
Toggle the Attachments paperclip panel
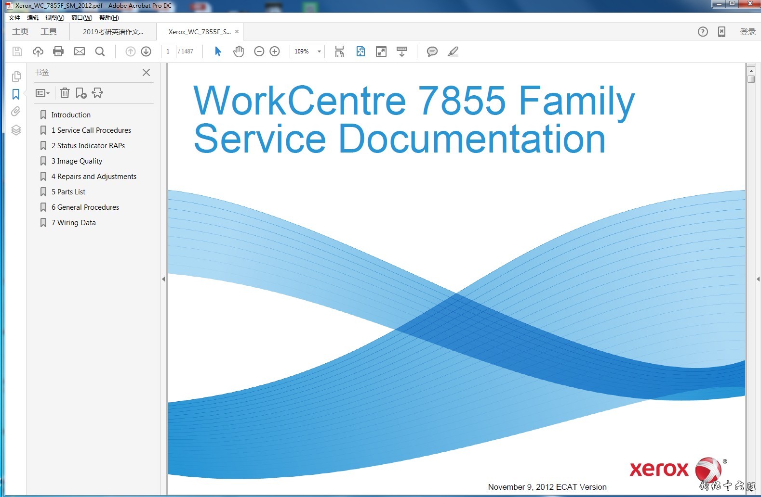coord(16,112)
